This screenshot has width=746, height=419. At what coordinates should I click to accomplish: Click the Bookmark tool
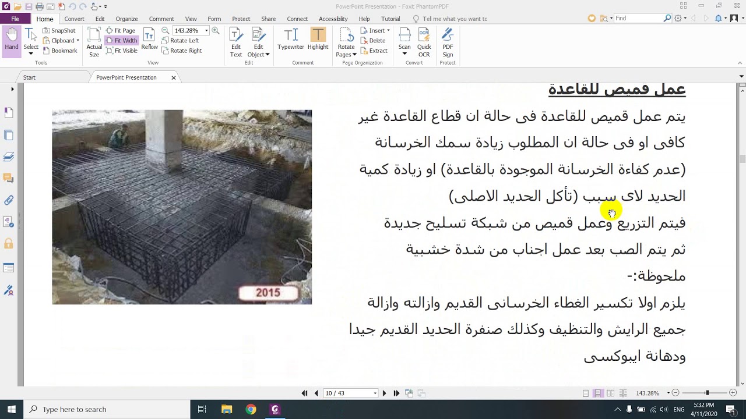(60, 51)
